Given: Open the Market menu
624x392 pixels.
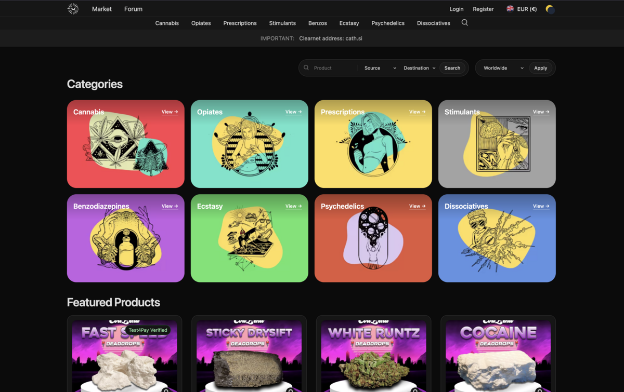Looking at the screenshot, I should point(102,9).
